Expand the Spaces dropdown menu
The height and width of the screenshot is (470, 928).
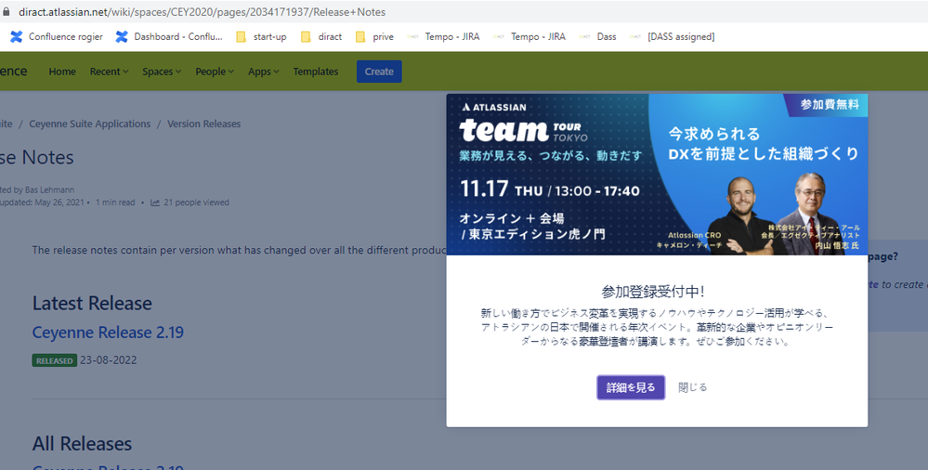pos(162,72)
